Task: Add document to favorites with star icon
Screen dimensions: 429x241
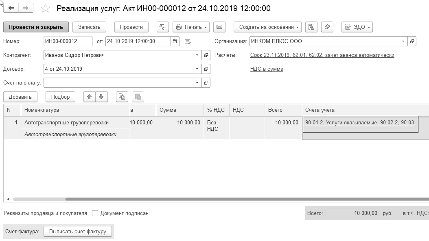Action: (45, 9)
